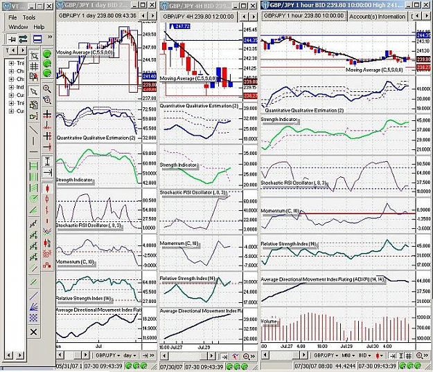Select the blue Gann grid tool
Screen dimensions: 433x372
point(34,317)
